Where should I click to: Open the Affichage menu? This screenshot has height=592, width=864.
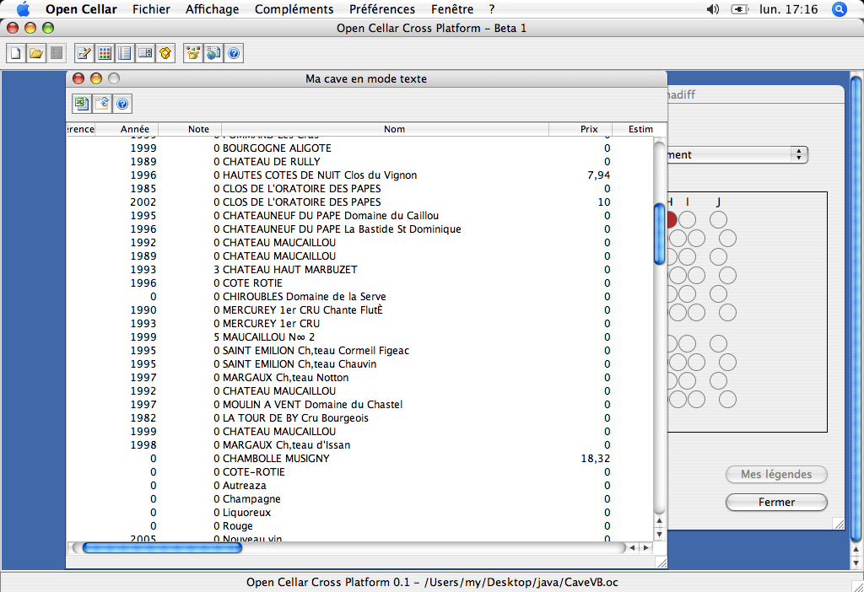tap(212, 9)
